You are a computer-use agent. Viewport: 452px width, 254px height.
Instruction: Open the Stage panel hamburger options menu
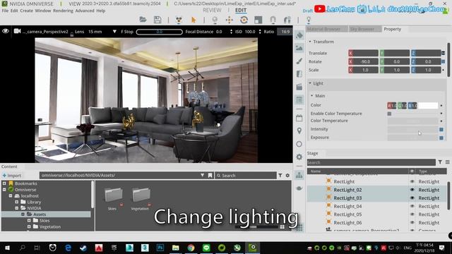[x=447, y=162]
